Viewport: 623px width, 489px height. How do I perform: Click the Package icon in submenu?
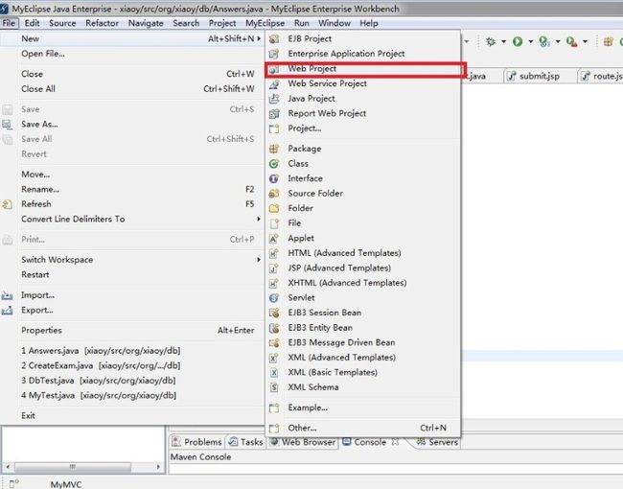(x=274, y=149)
